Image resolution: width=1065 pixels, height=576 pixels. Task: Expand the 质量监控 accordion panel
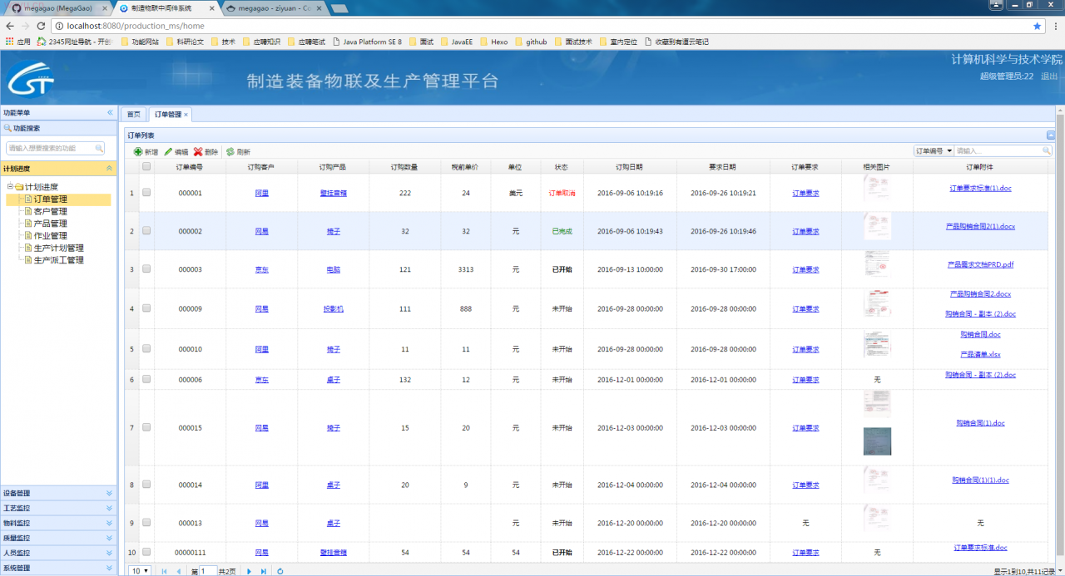coord(58,538)
